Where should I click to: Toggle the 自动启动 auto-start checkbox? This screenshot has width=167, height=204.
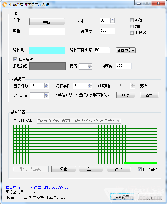coord(139,169)
